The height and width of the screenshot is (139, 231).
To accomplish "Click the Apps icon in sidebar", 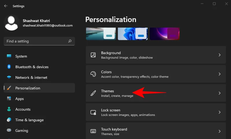I will (9, 99).
